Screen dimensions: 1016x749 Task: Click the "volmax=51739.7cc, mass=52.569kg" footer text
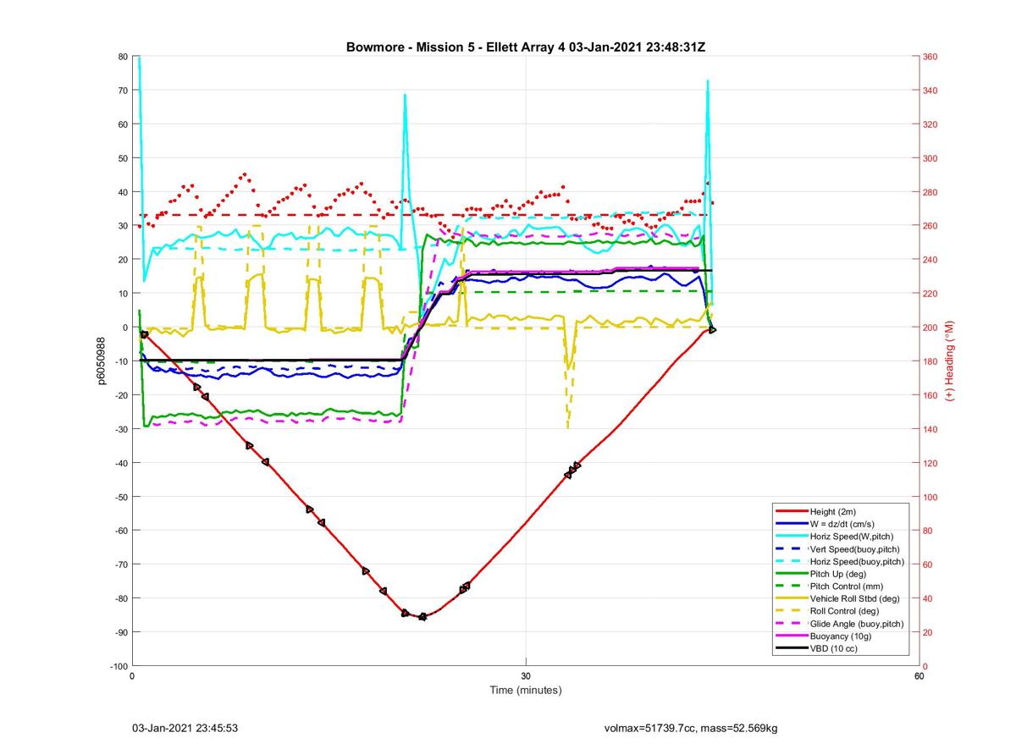(x=691, y=729)
